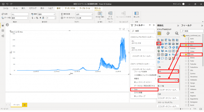Open the analytics magnifier tab

[176, 33]
